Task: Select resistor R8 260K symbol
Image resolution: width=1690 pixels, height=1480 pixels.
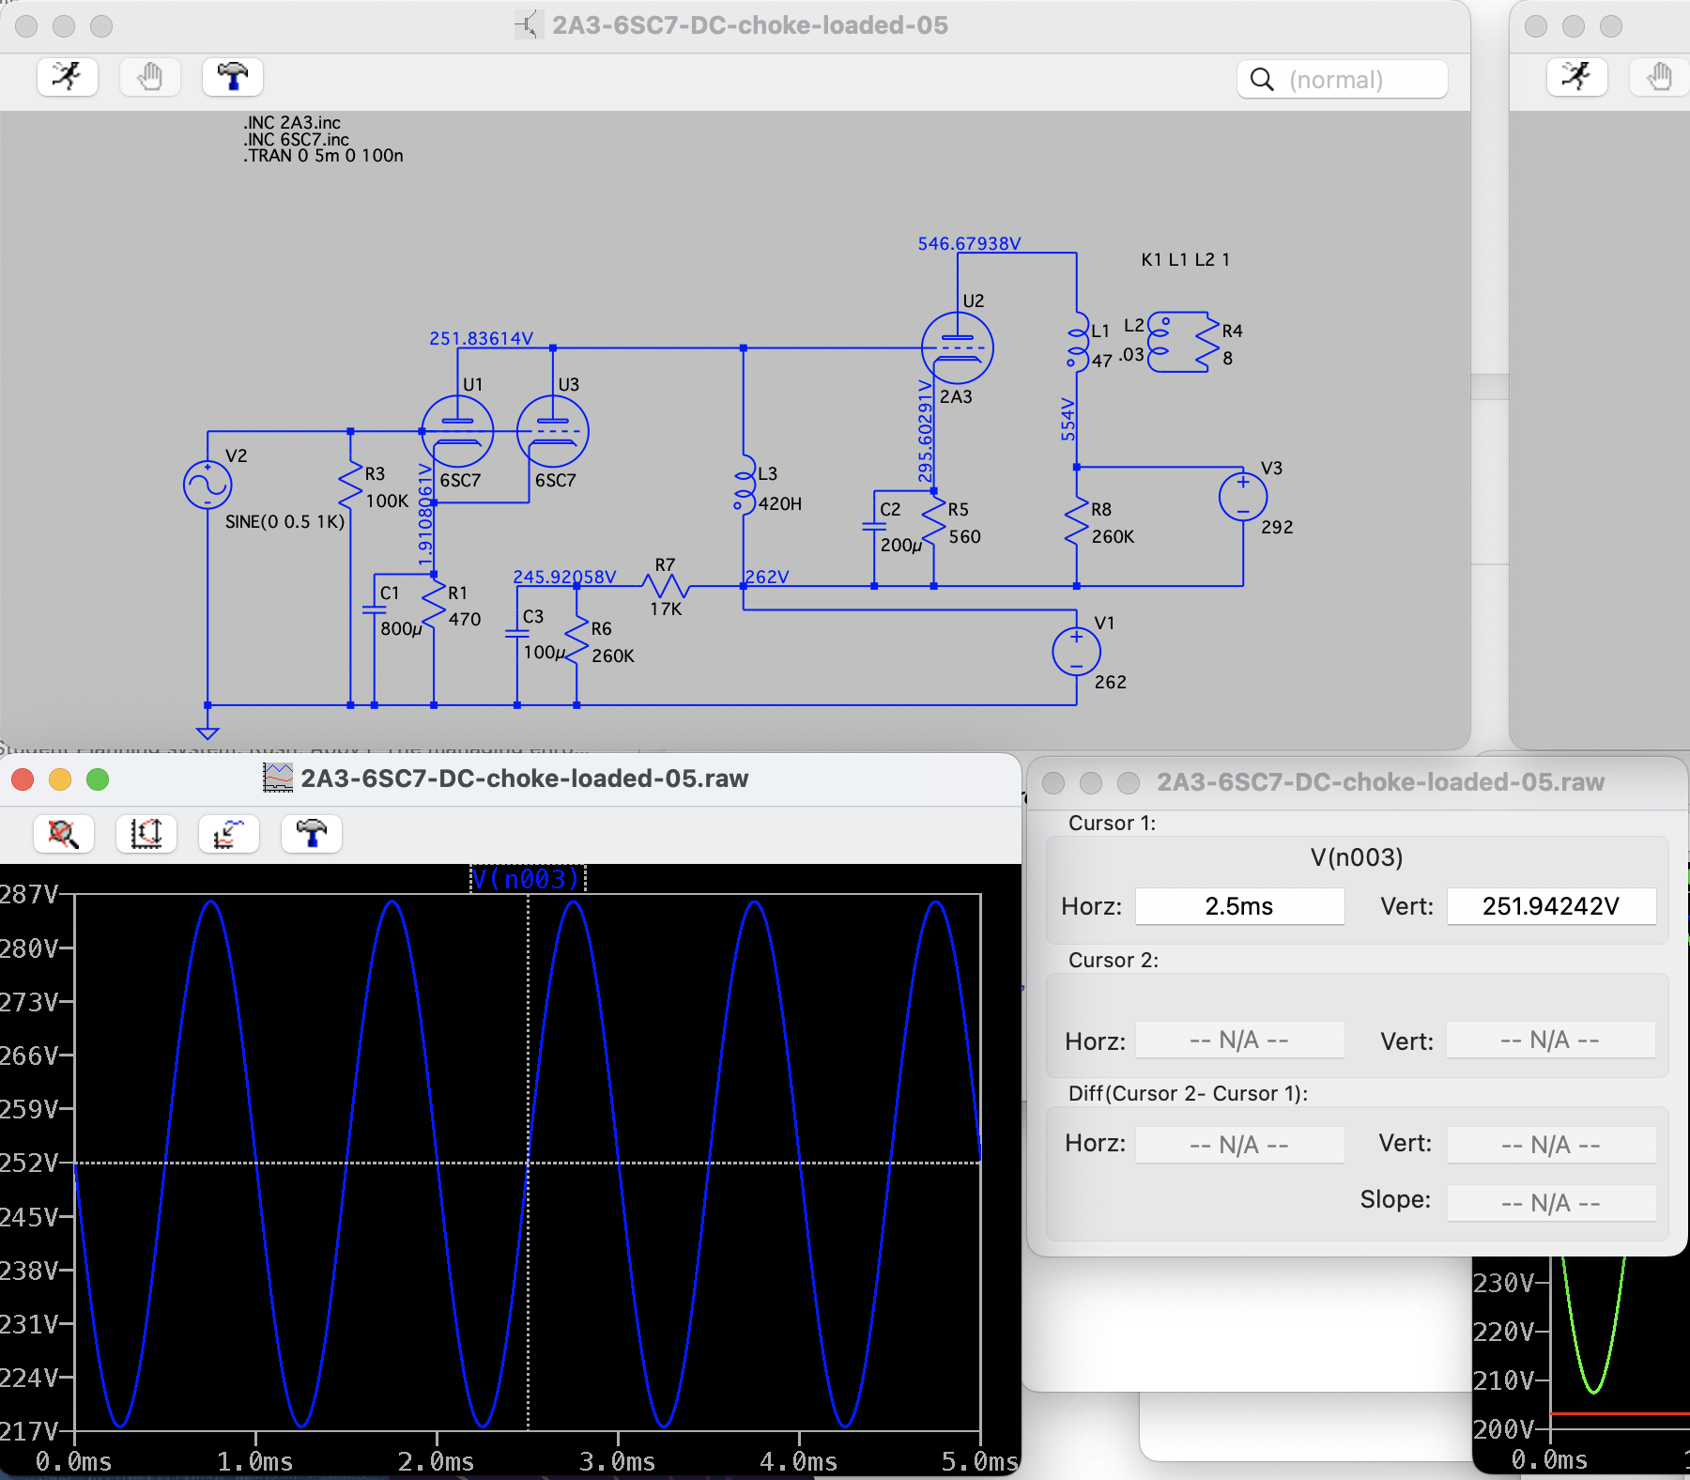Action: pyautogui.click(x=1076, y=521)
